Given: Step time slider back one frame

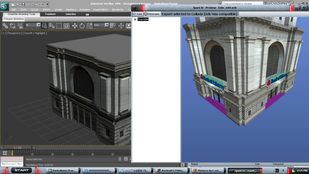Looking at the screenshot, I should coord(2,148).
